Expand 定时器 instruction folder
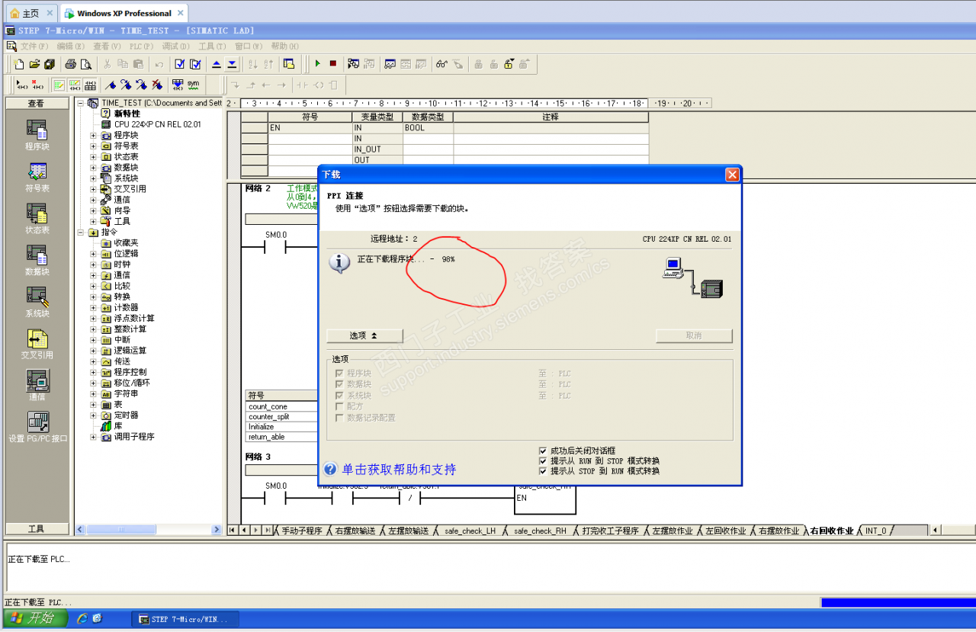 (x=94, y=415)
